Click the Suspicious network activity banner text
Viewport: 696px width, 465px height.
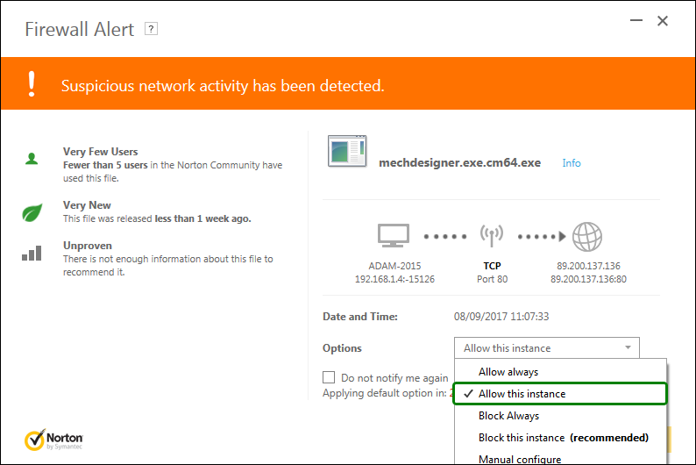pyautogui.click(x=223, y=86)
